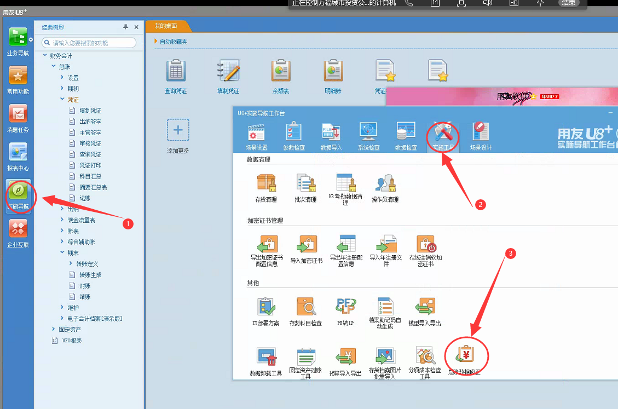618x409 pixels.
Task: Expand 固定资产 tree node
Action: tap(54, 329)
